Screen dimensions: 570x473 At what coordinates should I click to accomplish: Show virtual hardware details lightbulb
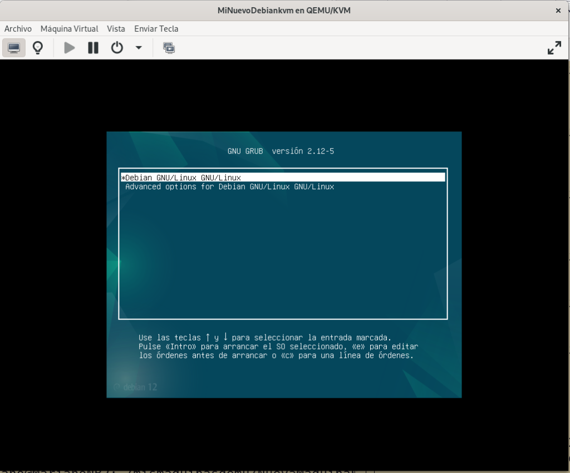tap(38, 48)
